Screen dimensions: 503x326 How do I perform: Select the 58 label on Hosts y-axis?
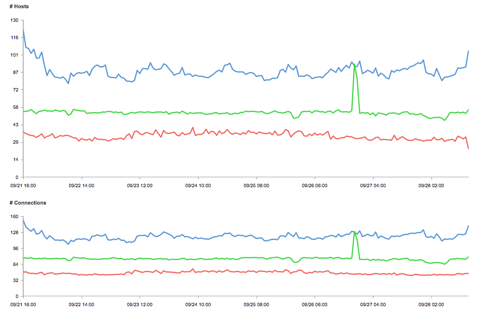coord(16,107)
